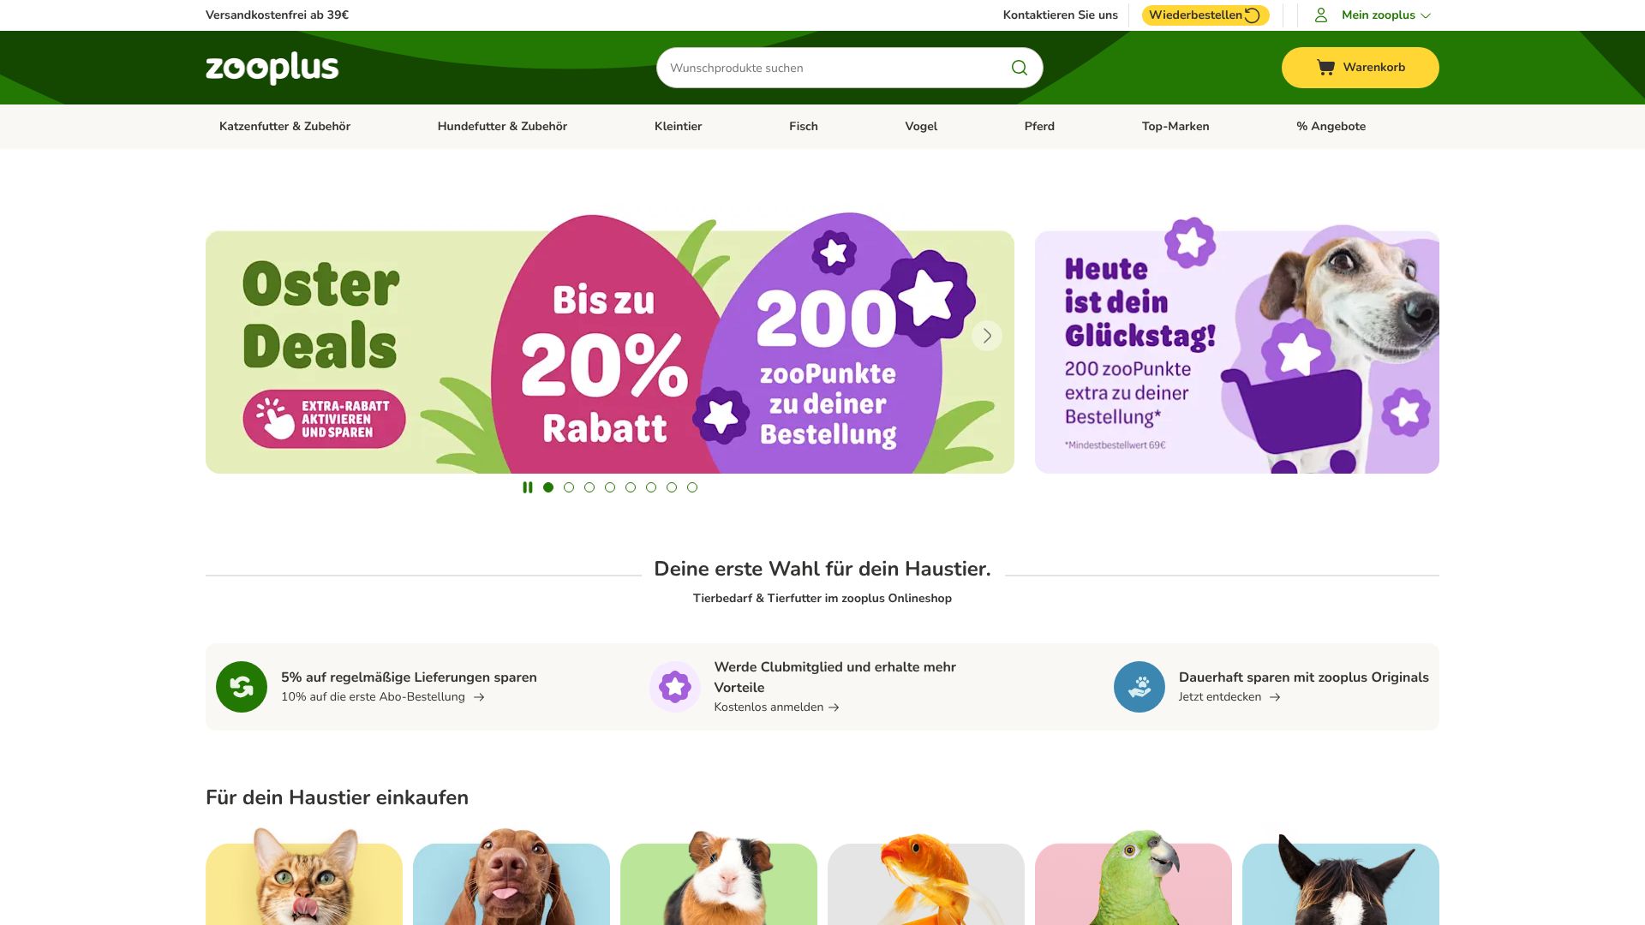Click the Kontaktieren Sie uns link
The width and height of the screenshot is (1645, 925).
1061,15
